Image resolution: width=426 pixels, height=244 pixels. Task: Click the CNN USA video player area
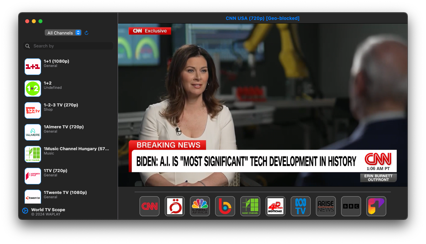263,105
